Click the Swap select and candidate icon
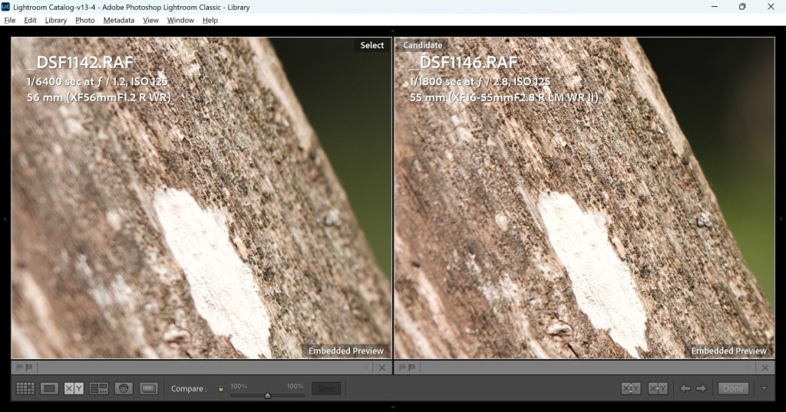 pyautogui.click(x=631, y=388)
